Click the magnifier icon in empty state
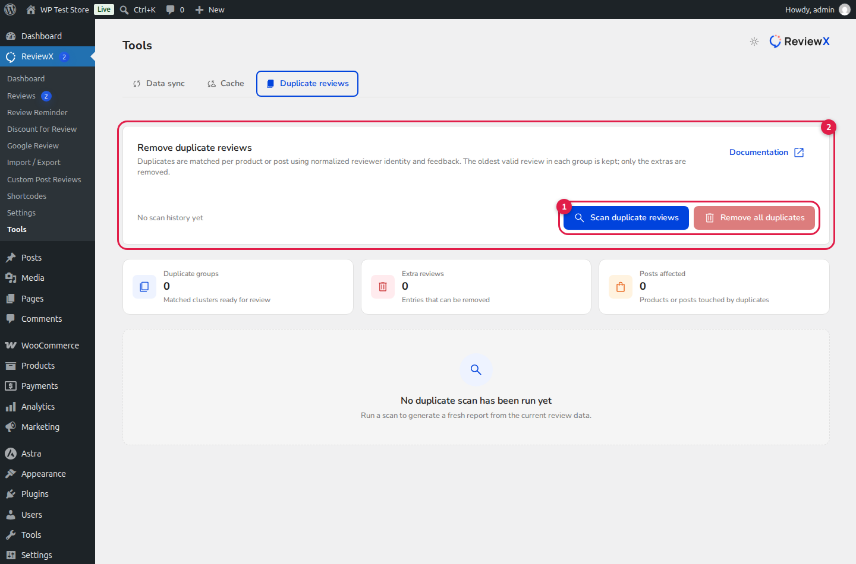856x564 pixels. pyautogui.click(x=476, y=369)
